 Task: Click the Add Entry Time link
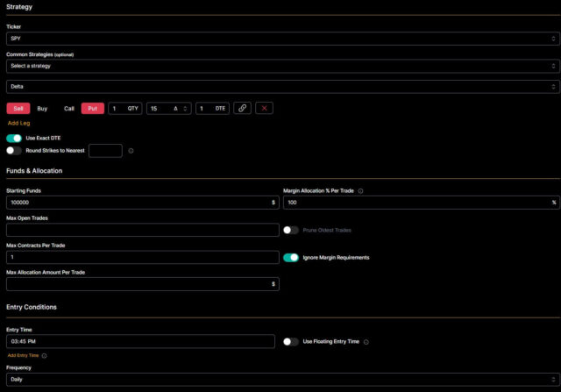click(x=22, y=355)
